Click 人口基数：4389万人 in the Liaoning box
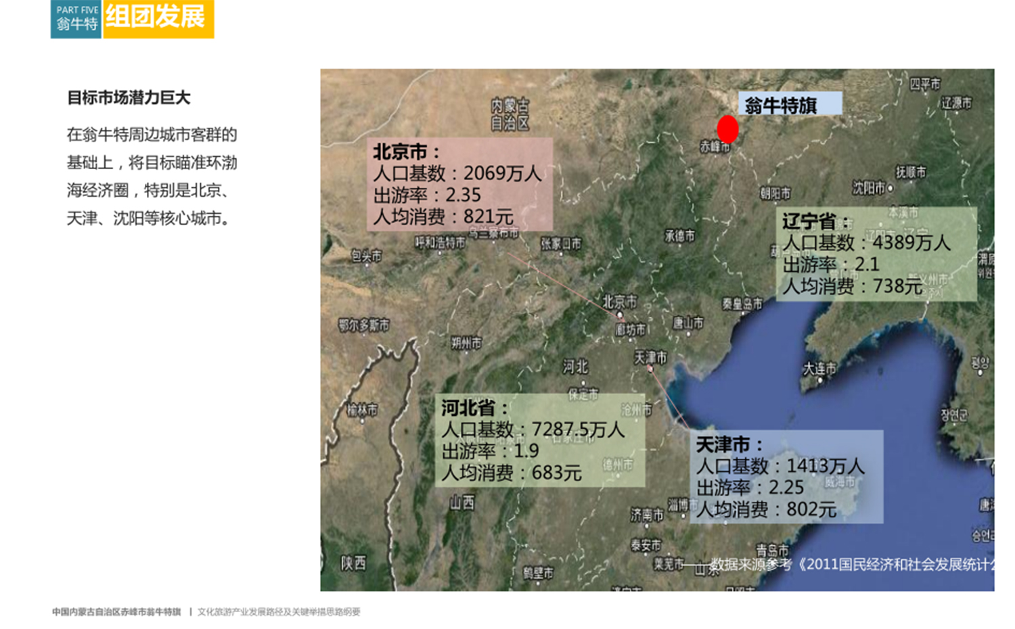The height and width of the screenshot is (629, 1015). pyautogui.click(x=866, y=242)
